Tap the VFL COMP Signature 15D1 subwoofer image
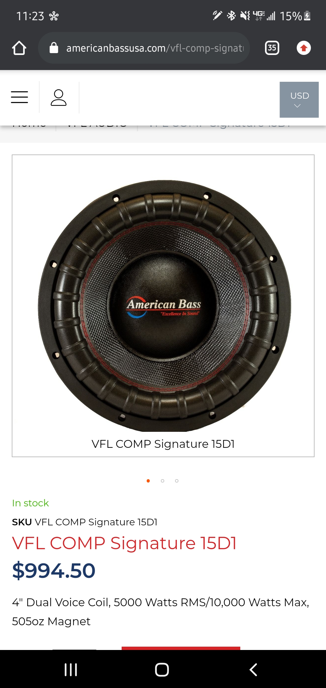The image size is (326, 688). [165, 306]
